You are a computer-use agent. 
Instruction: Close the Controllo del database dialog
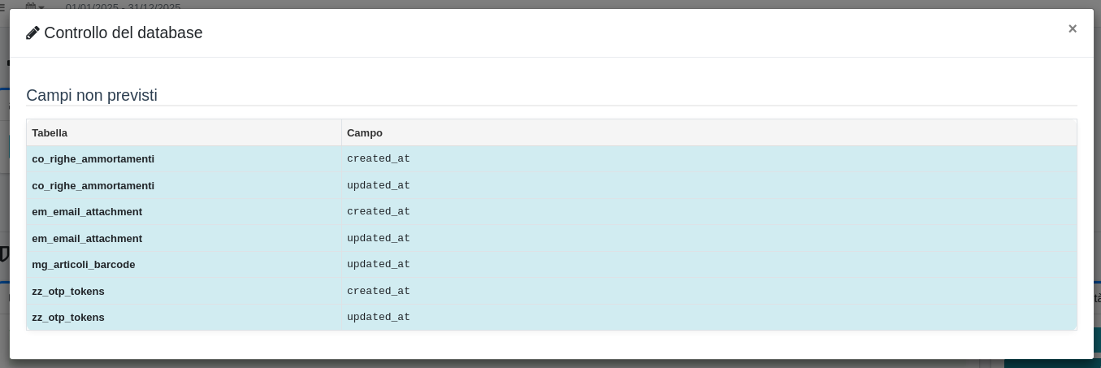[x=1072, y=28]
